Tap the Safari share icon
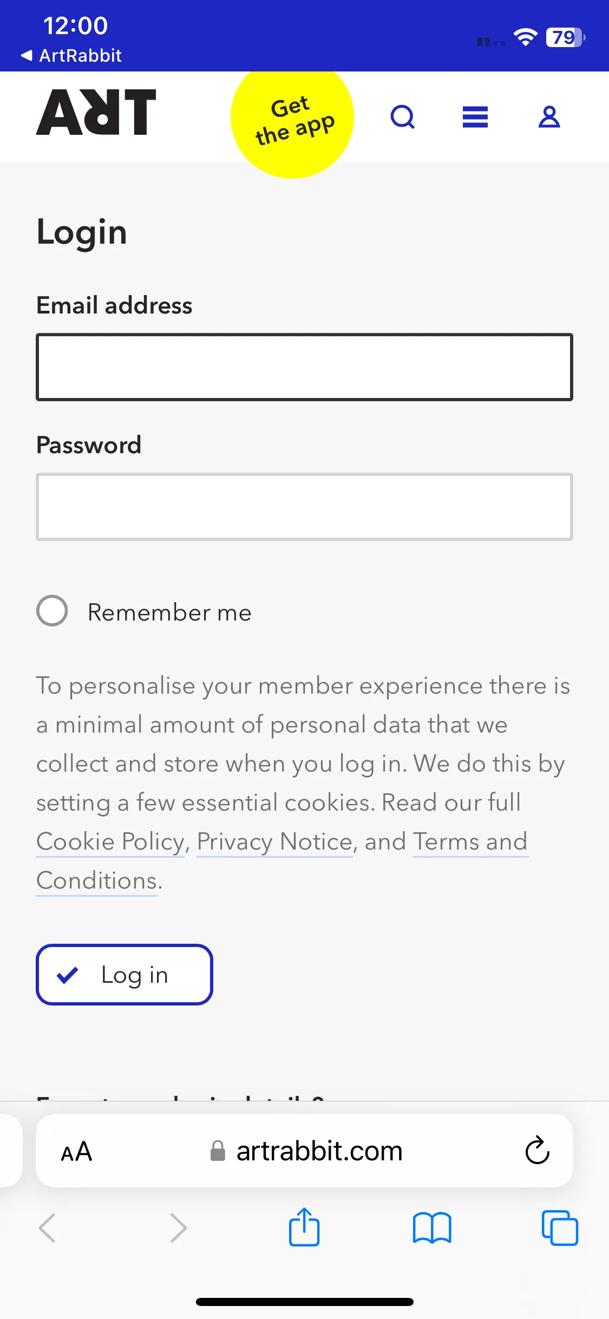The image size is (609, 1319). click(x=304, y=1227)
